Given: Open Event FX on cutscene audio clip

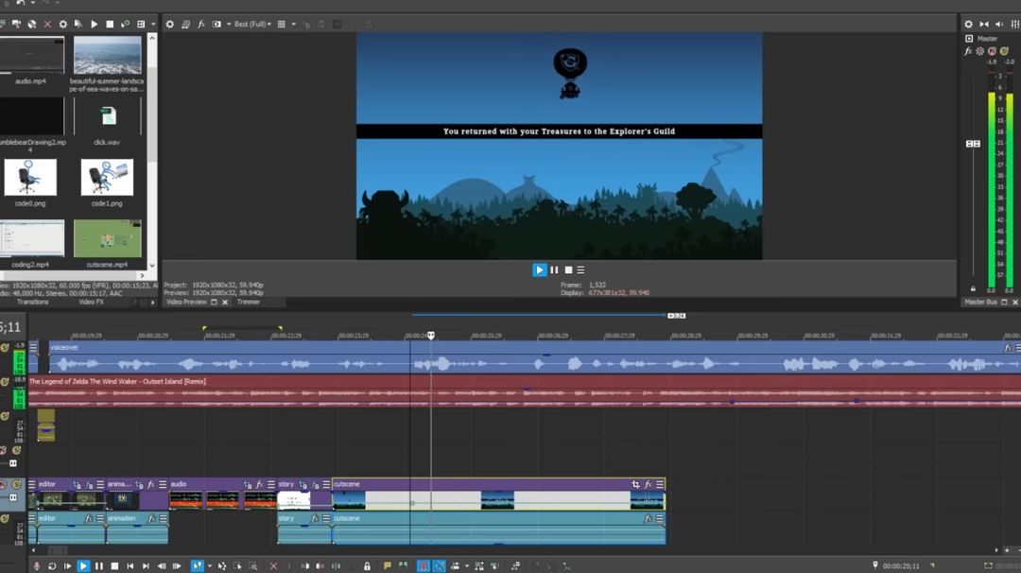Looking at the screenshot, I should tap(648, 518).
